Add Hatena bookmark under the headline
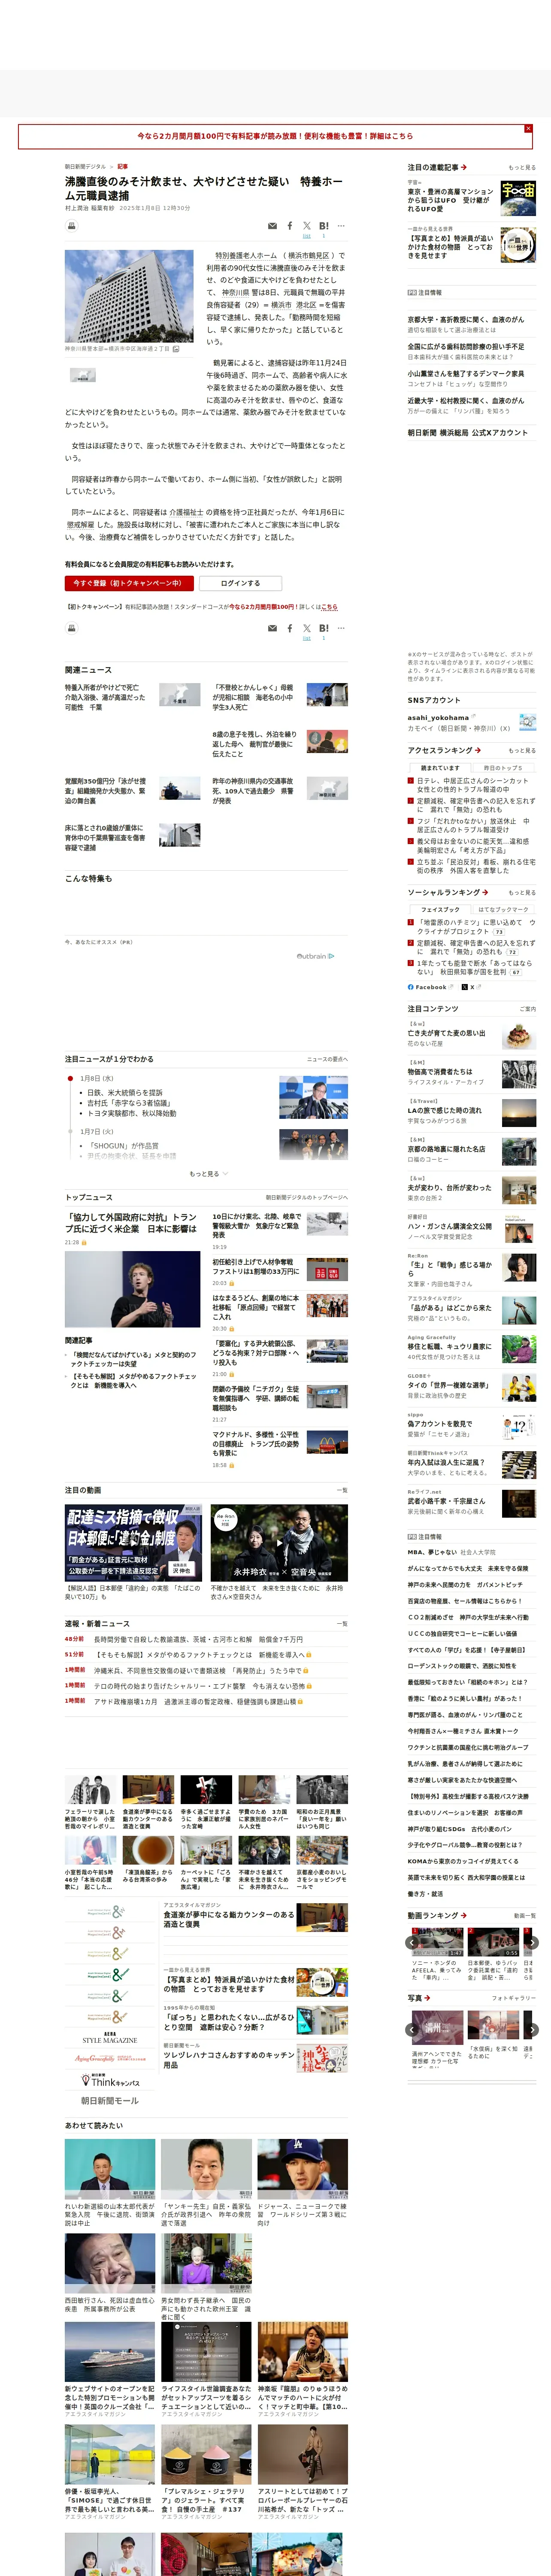This screenshot has height=2576, width=551. pos(324,226)
